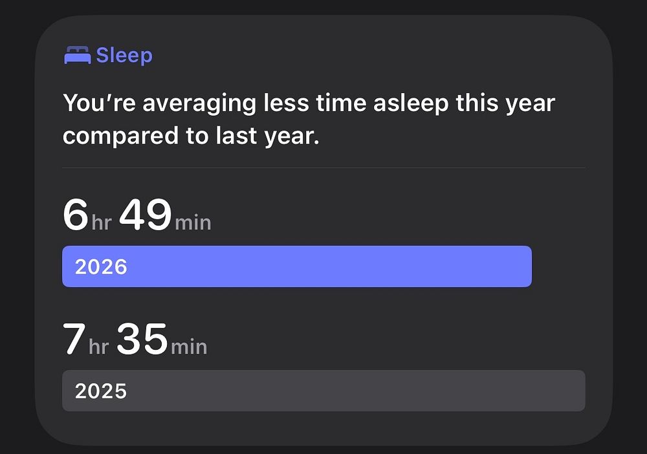Tap the '35' minutes number
The image size is (647, 454).
click(142, 339)
